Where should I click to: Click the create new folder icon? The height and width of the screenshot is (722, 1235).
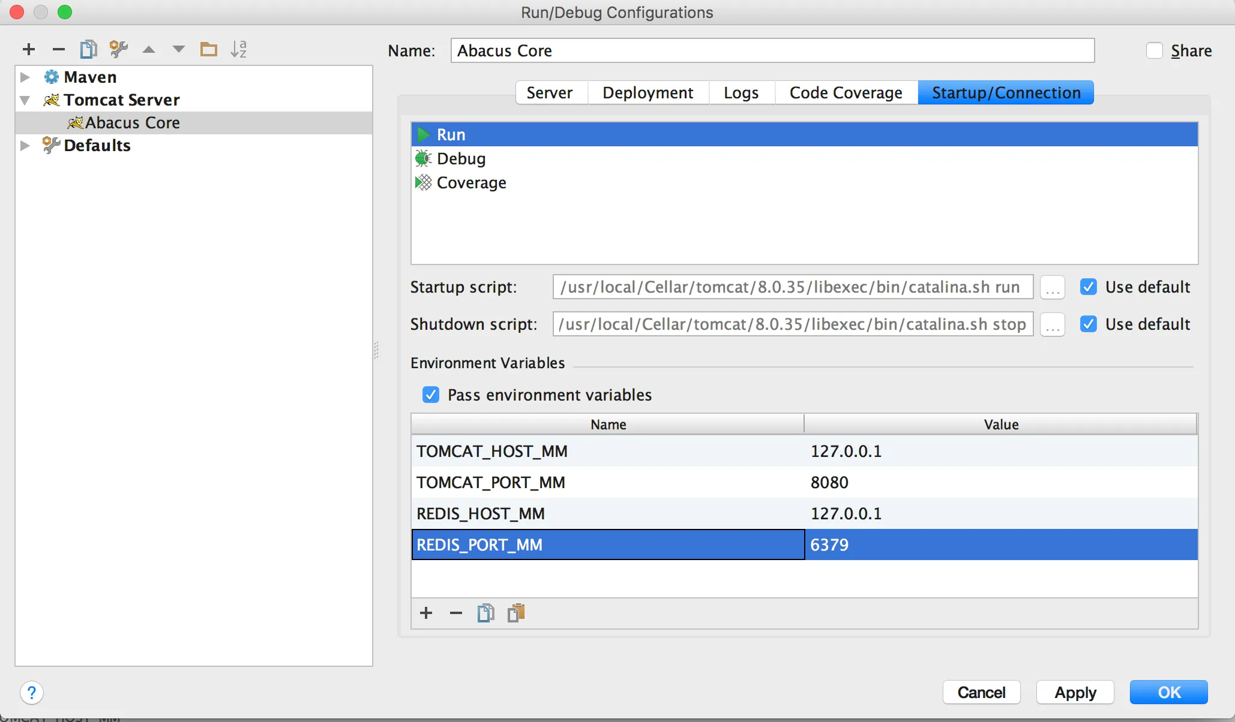point(208,49)
